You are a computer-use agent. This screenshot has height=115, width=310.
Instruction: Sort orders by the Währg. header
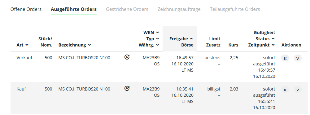pos(149,45)
